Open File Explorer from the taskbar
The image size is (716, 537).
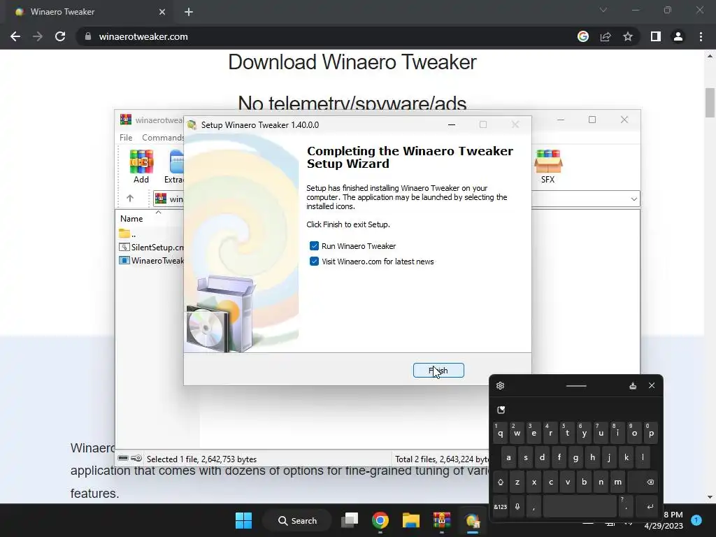[411, 520]
